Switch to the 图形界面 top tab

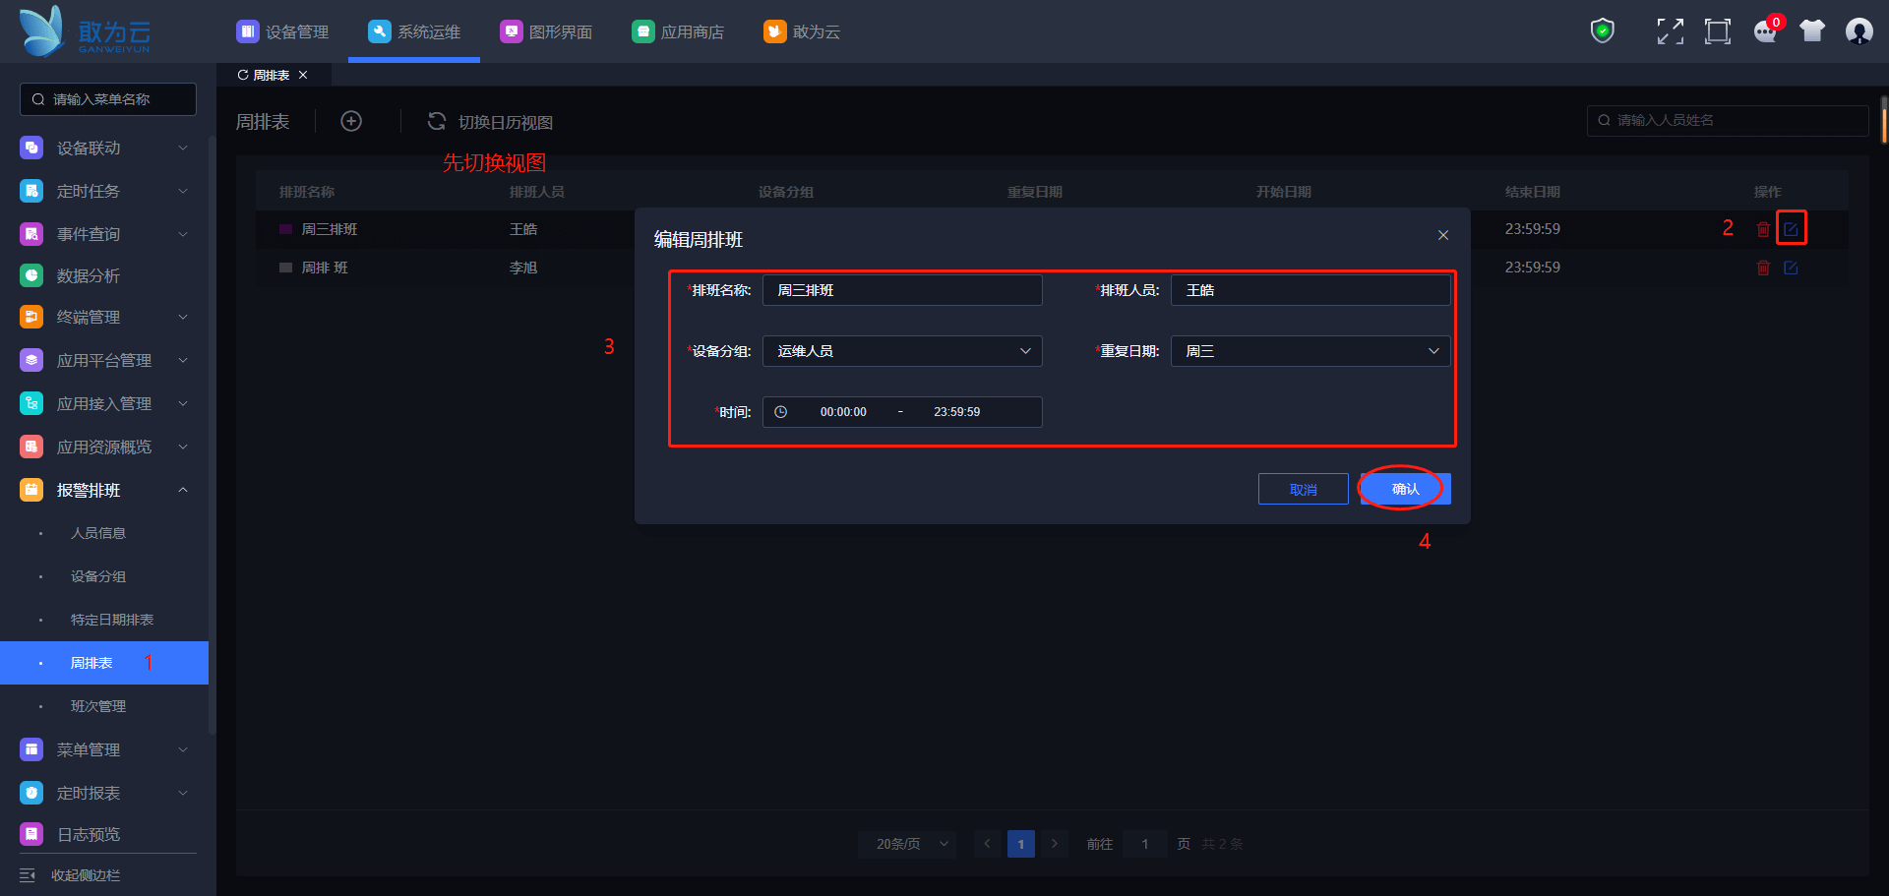tap(546, 31)
